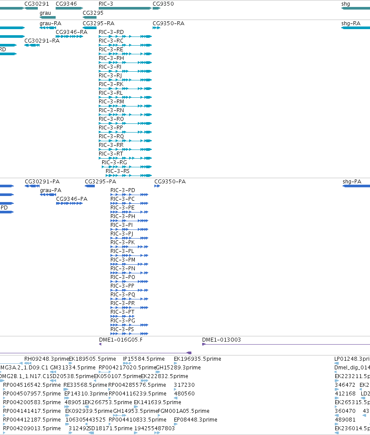Image resolution: width=370 pixels, height=435 pixels.
Task: Select transcript RIC-3-RI
Action: click(x=125, y=71)
